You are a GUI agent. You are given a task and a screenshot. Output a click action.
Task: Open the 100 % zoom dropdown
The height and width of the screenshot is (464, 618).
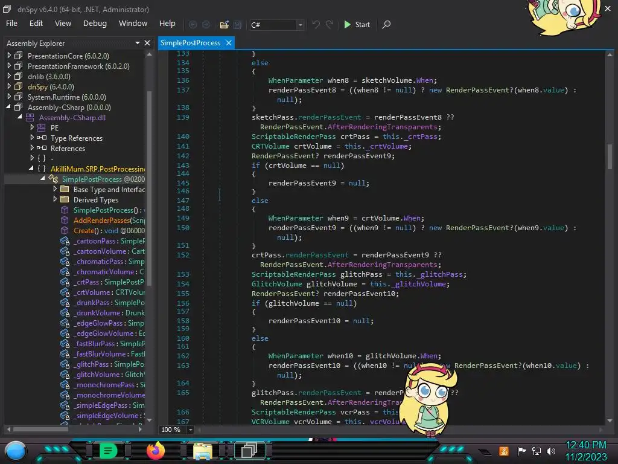(190, 430)
